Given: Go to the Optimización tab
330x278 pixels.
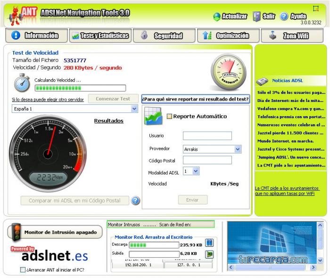Looking at the screenshot, I should click(x=228, y=35).
